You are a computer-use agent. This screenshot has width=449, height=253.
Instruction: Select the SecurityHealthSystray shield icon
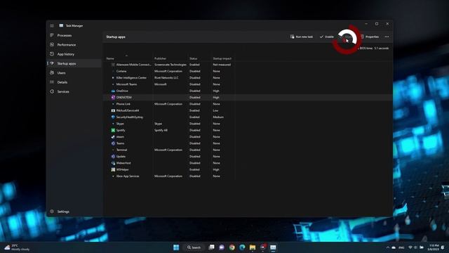pos(113,117)
